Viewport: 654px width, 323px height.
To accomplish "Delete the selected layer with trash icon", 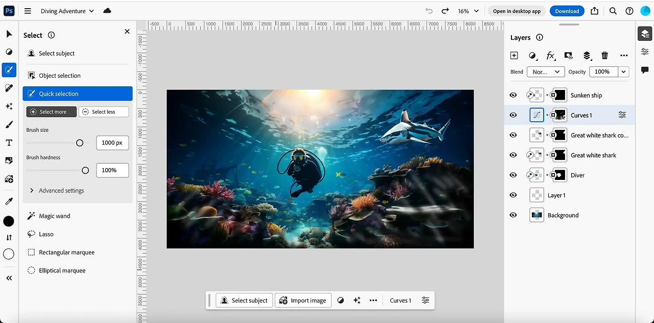I will point(605,55).
